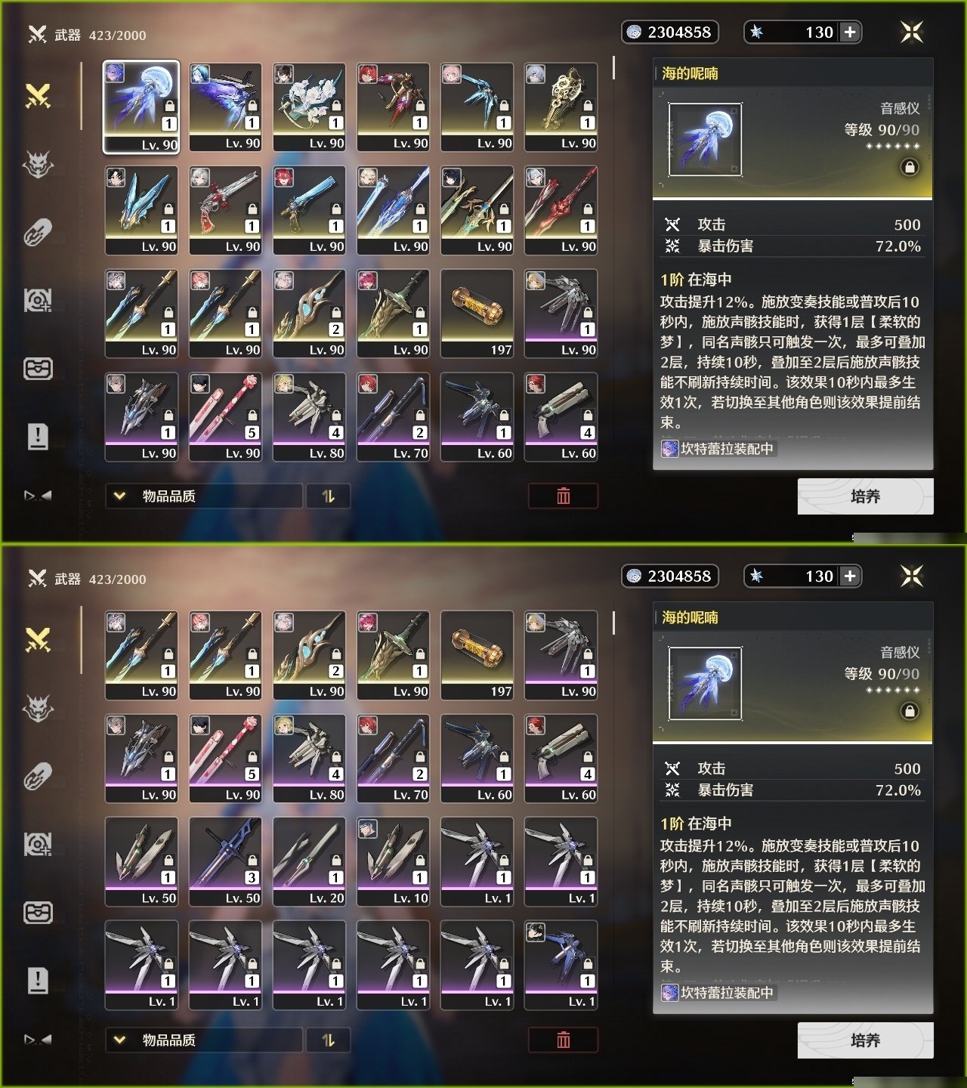967x1088 pixels.
Task: Open the demon-mask Echoes tab in upper sidebar
Action: click(38, 164)
